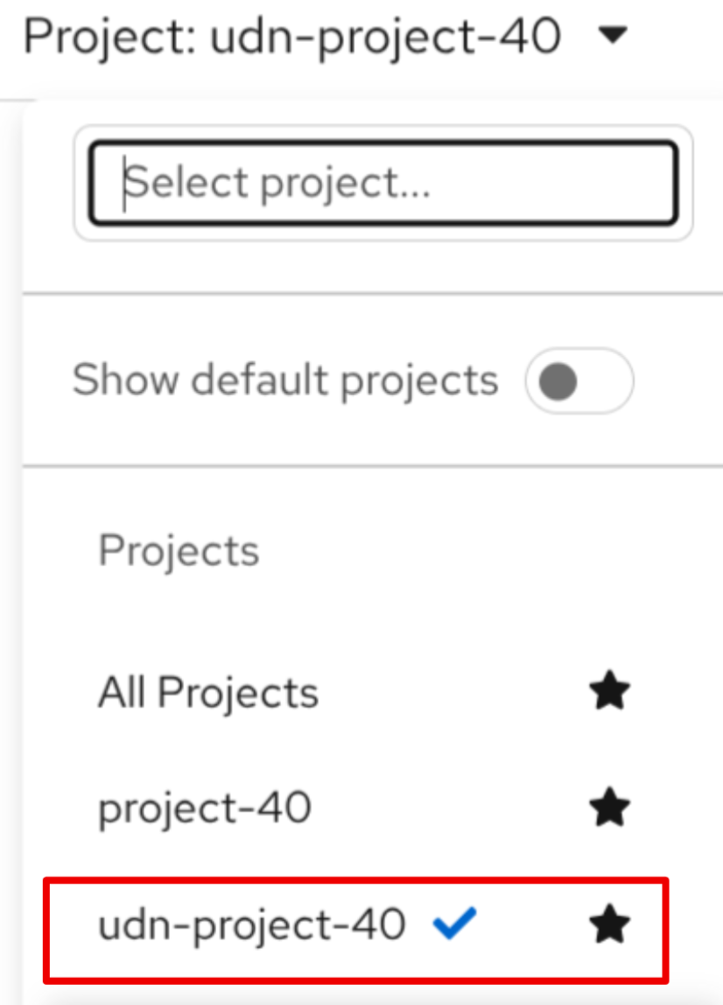Click the gray knob of the toggle switch

tap(558, 381)
